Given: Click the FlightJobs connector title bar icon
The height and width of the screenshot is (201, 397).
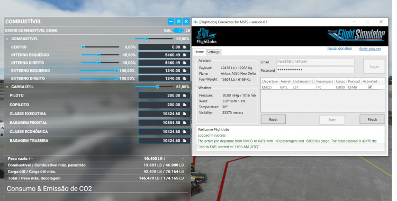Looking at the screenshot, I should [x=195, y=22].
